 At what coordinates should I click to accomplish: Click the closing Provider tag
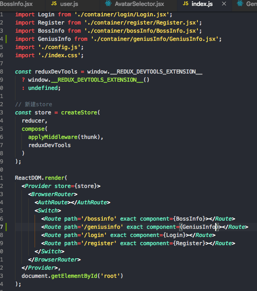click(40, 267)
